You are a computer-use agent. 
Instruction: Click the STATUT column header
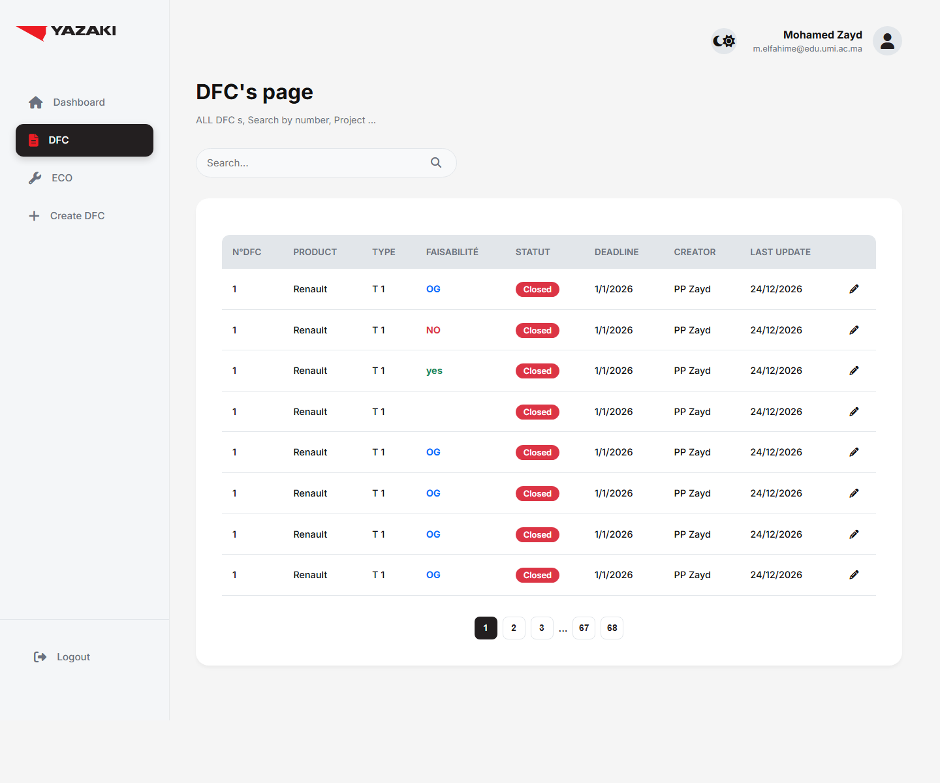[533, 252]
